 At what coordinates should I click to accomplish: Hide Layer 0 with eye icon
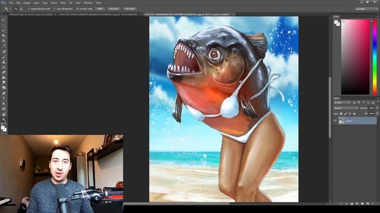335,121
